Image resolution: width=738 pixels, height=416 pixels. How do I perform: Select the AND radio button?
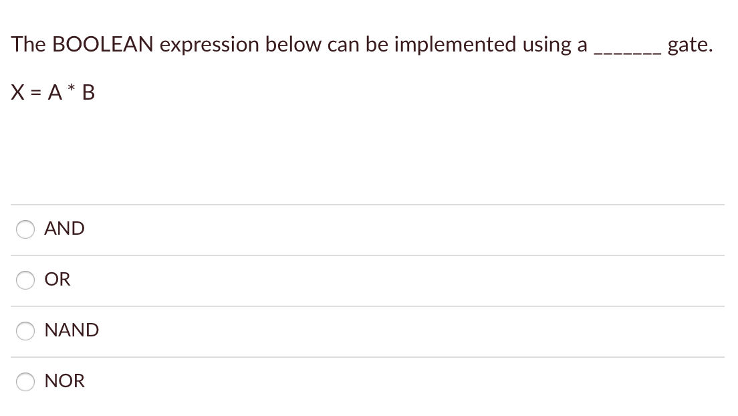click(x=25, y=229)
